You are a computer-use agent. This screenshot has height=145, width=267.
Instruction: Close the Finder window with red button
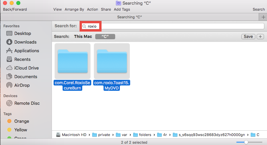[5, 3]
